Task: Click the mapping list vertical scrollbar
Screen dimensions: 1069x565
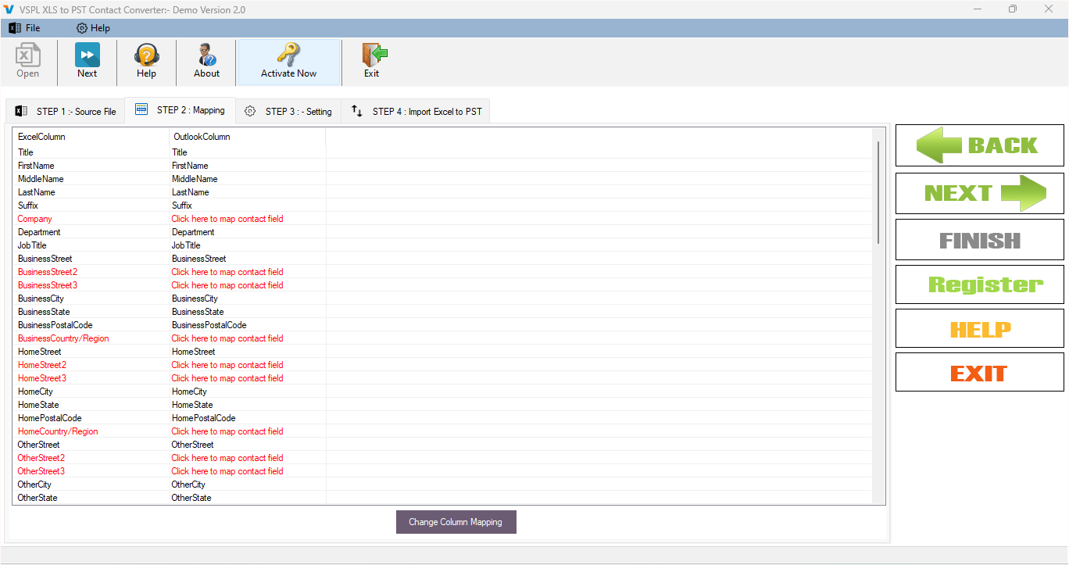Action: (879, 191)
